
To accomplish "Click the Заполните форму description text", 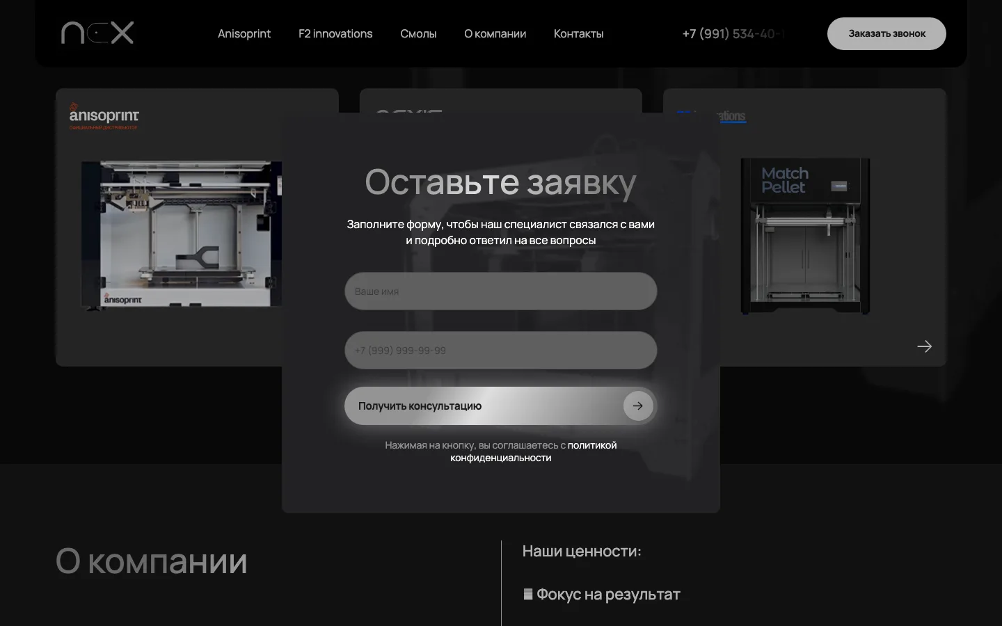I will coord(501,232).
